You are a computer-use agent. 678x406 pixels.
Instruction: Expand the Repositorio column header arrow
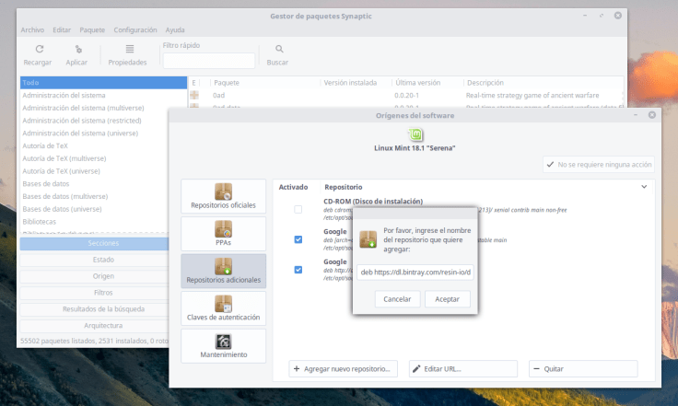(644, 187)
